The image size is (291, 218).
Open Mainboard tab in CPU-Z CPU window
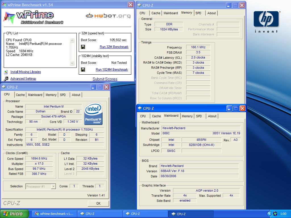point(35,95)
